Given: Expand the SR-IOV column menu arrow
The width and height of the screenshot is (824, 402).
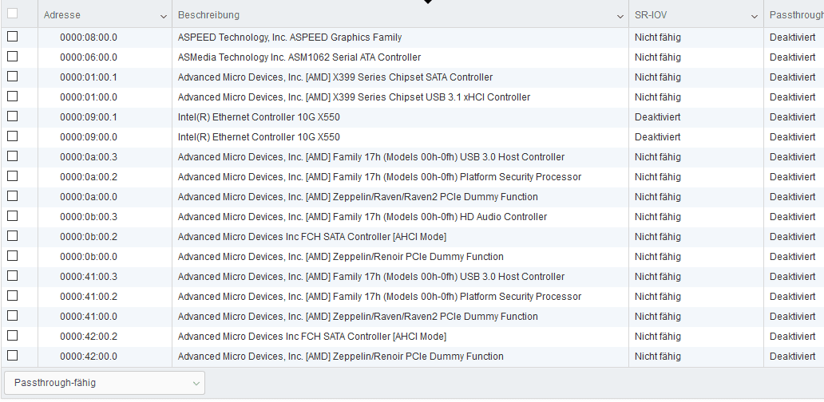Looking at the screenshot, I should (x=755, y=16).
